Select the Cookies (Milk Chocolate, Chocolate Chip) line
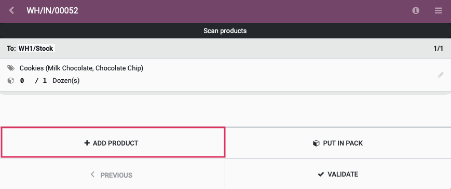 pos(225,75)
